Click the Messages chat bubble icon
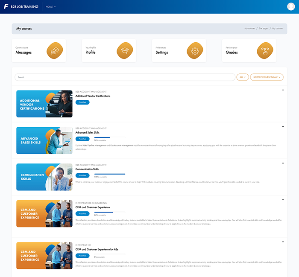Viewport: 299px width, 277px height. pyautogui.click(x=55, y=51)
